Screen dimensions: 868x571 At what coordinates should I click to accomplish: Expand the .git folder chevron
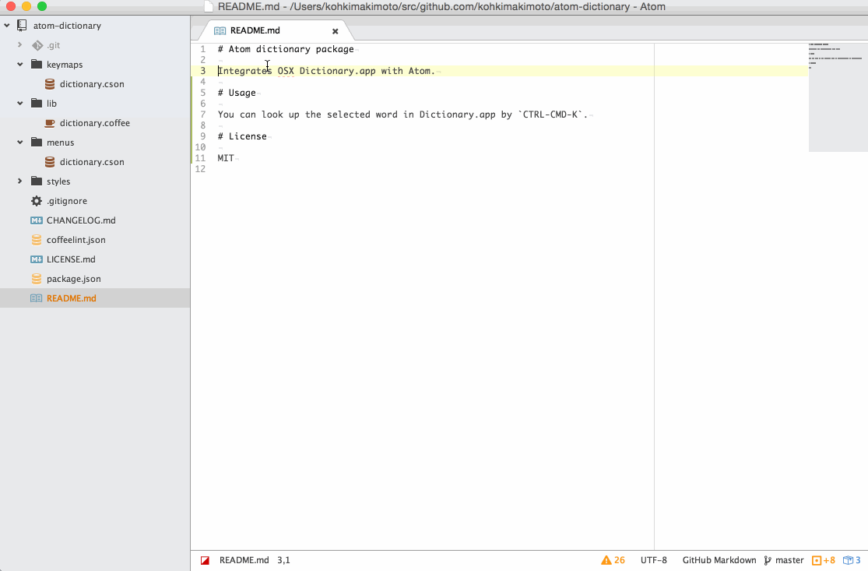20,45
